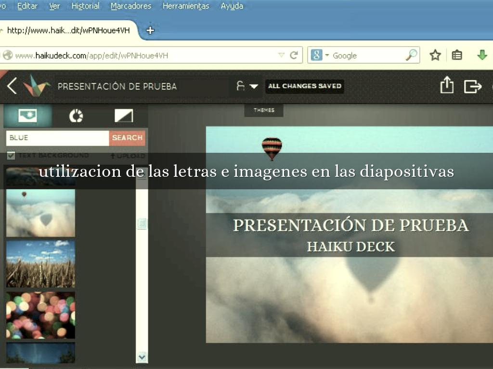Screen dimensions: 493x369
Task: Bookmark page with the star icon
Action: click(435, 55)
